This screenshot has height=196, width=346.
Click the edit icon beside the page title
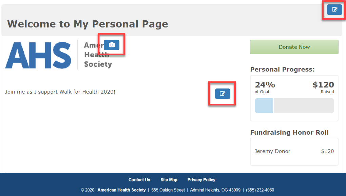[x=334, y=9]
